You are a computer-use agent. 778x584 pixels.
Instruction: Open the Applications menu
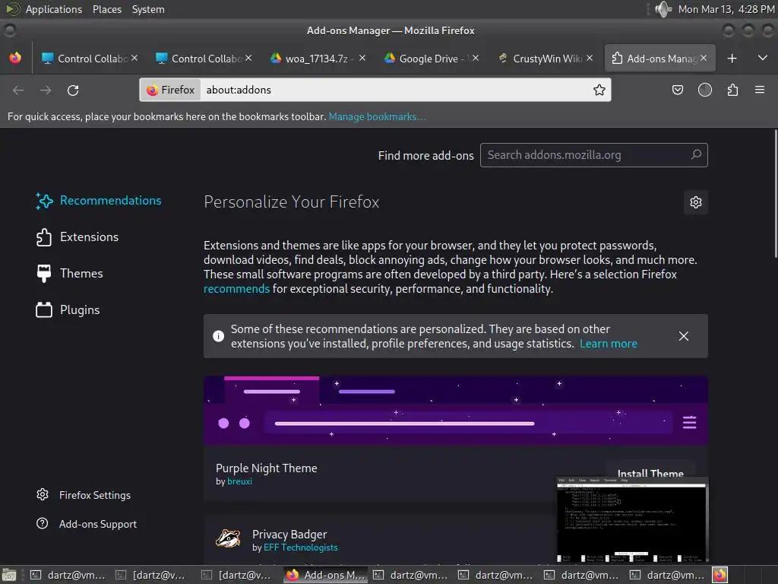coord(54,9)
